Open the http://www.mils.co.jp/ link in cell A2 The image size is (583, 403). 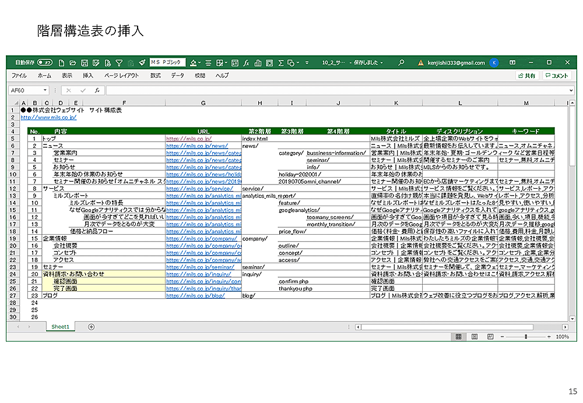pyautogui.click(x=48, y=117)
